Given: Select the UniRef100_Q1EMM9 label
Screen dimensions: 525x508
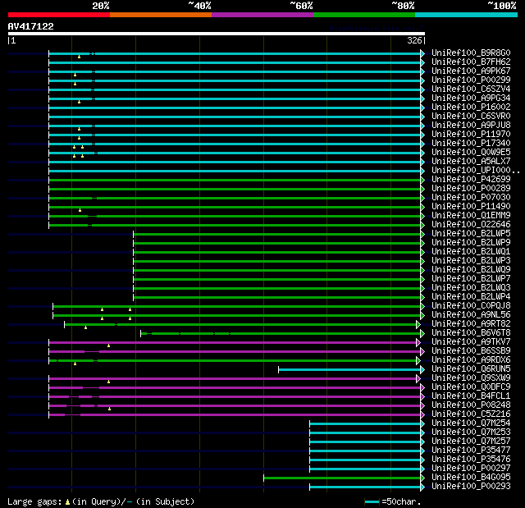Looking at the screenshot, I should (x=471, y=216).
